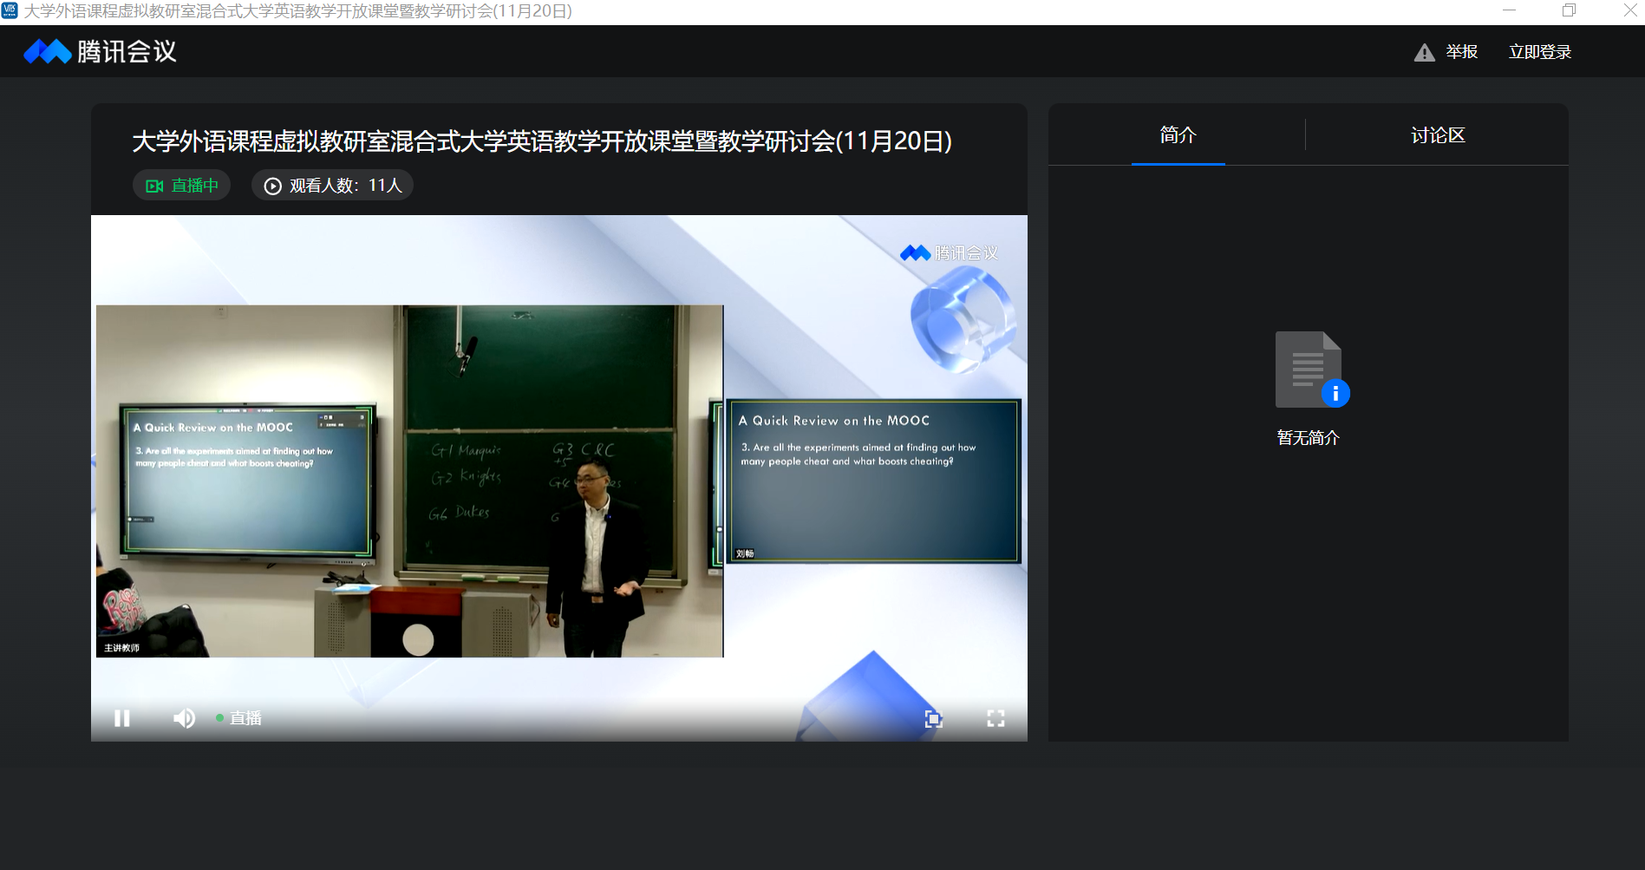Click the Tencent Meeting watermark in video

tap(949, 253)
